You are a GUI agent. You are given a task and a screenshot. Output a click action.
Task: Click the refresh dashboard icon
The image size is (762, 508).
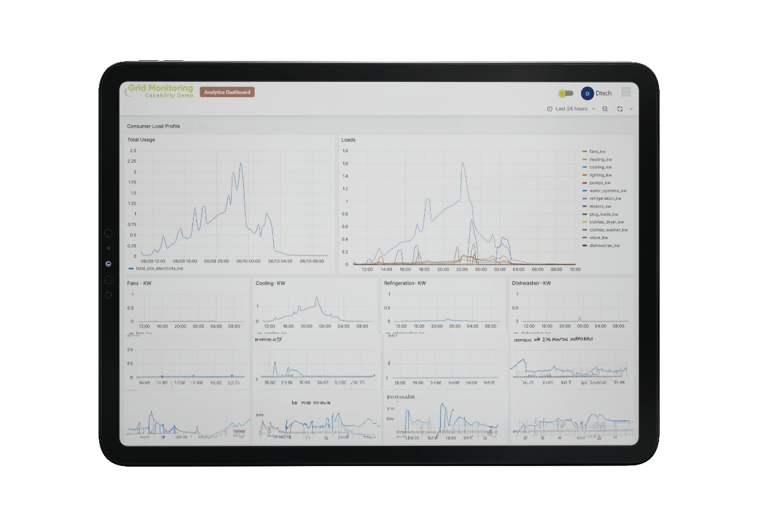tap(620, 109)
